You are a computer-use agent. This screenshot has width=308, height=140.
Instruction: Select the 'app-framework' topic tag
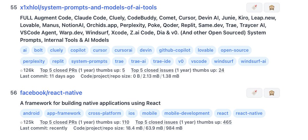64,113
